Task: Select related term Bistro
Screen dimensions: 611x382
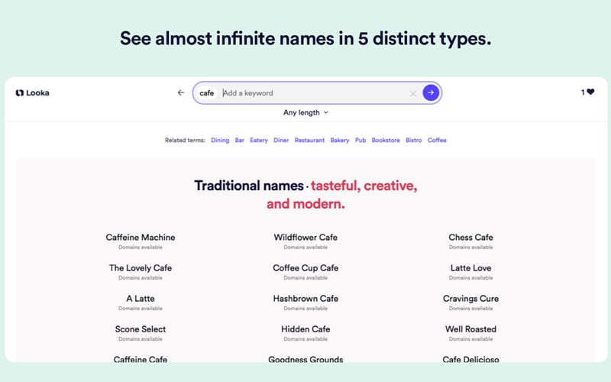Action: pyautogui.click(x=413, y=141)
